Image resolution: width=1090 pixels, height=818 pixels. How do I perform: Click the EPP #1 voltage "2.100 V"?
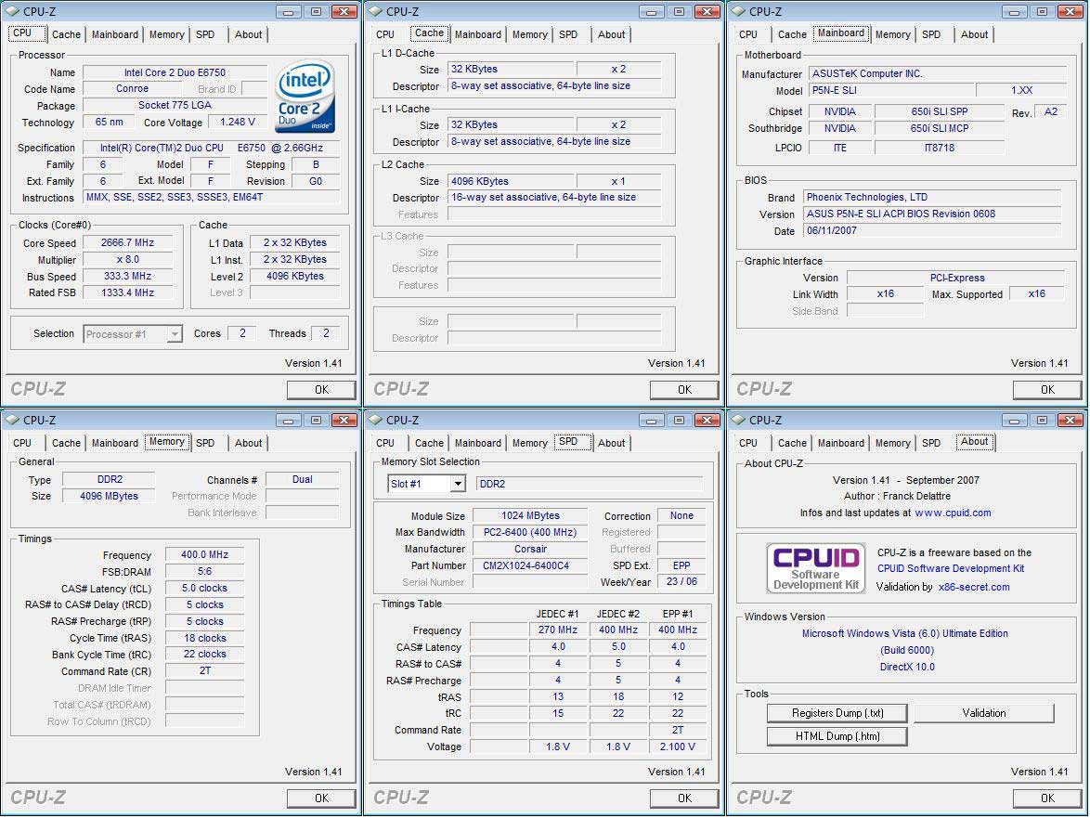pyautogui.click(x=678, y=747)
